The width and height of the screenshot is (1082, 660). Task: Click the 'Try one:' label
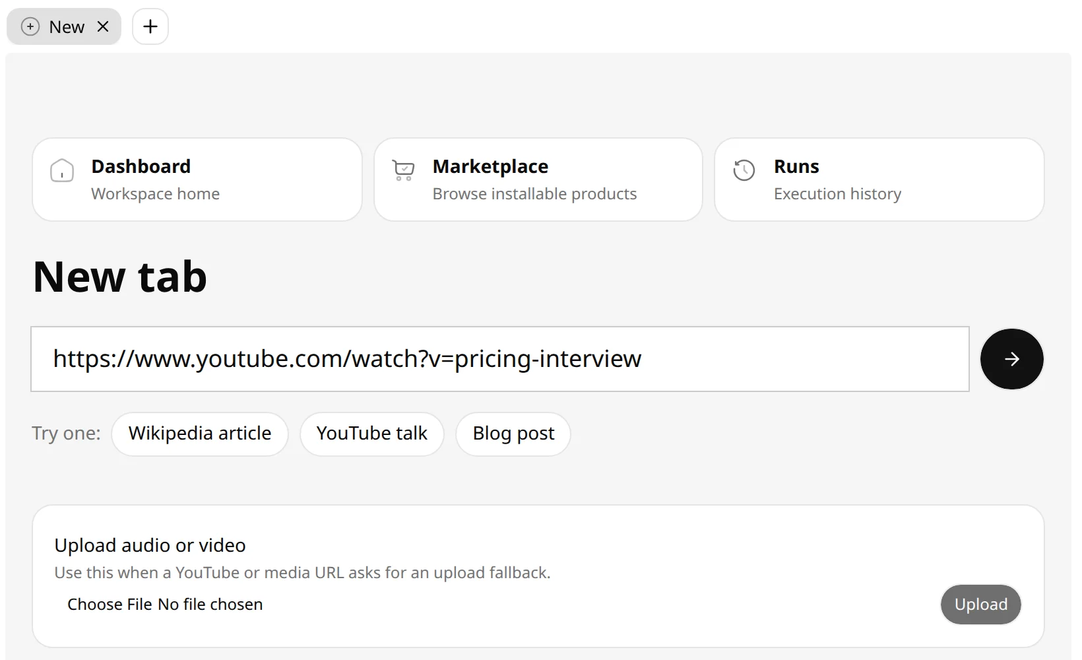66,434
